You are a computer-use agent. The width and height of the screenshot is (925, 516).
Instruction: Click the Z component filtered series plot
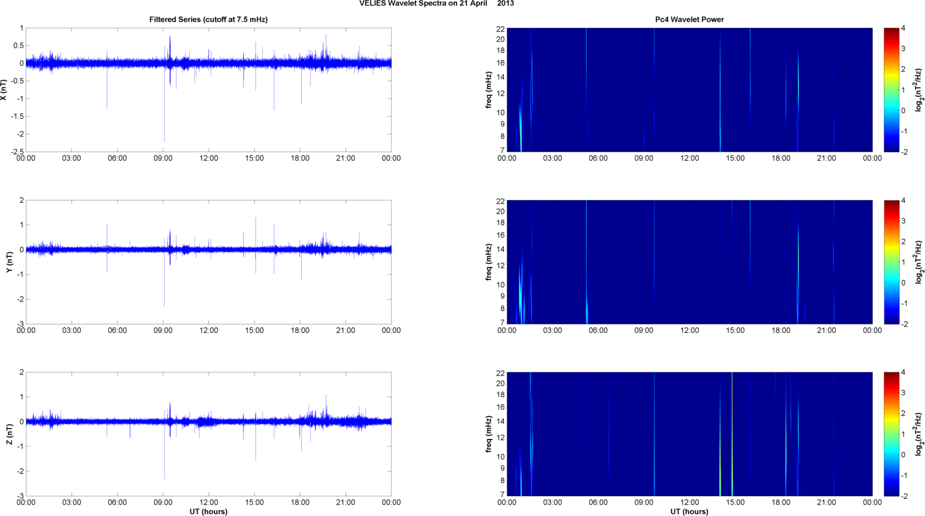click(x=209, y=434)
